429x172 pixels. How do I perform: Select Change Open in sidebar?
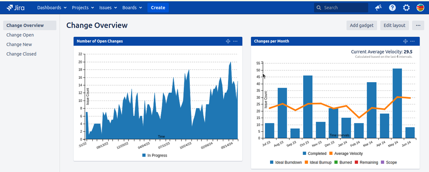(x=20, y=35)
